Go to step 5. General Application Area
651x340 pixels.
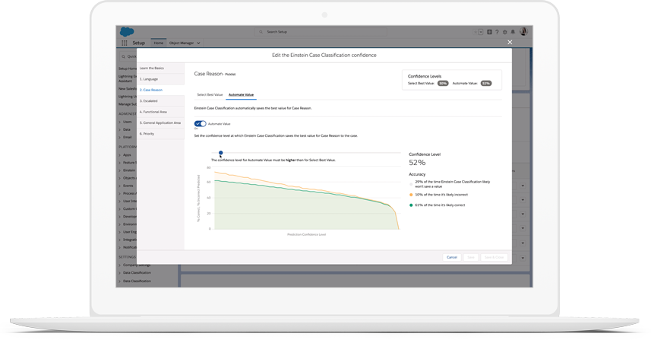[161, 122]
